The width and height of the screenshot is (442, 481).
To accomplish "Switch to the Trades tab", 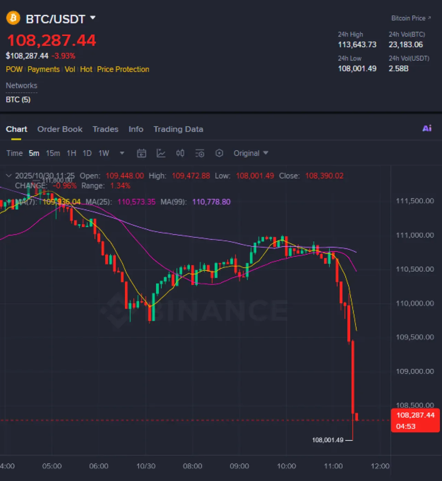I will (105, 129).
